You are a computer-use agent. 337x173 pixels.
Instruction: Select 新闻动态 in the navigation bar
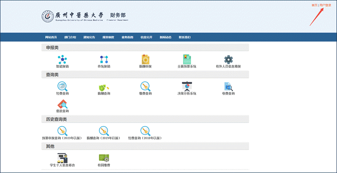point(166,37)
